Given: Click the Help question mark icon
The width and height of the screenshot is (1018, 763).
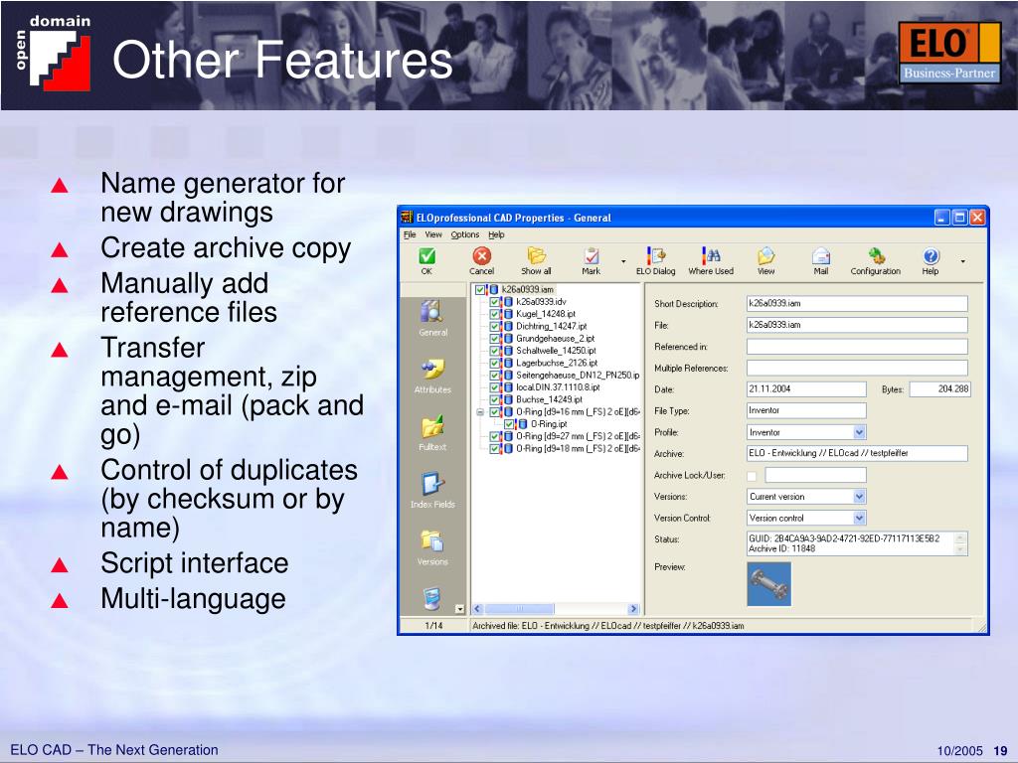Looking at the screenshot, I should 931,255.
